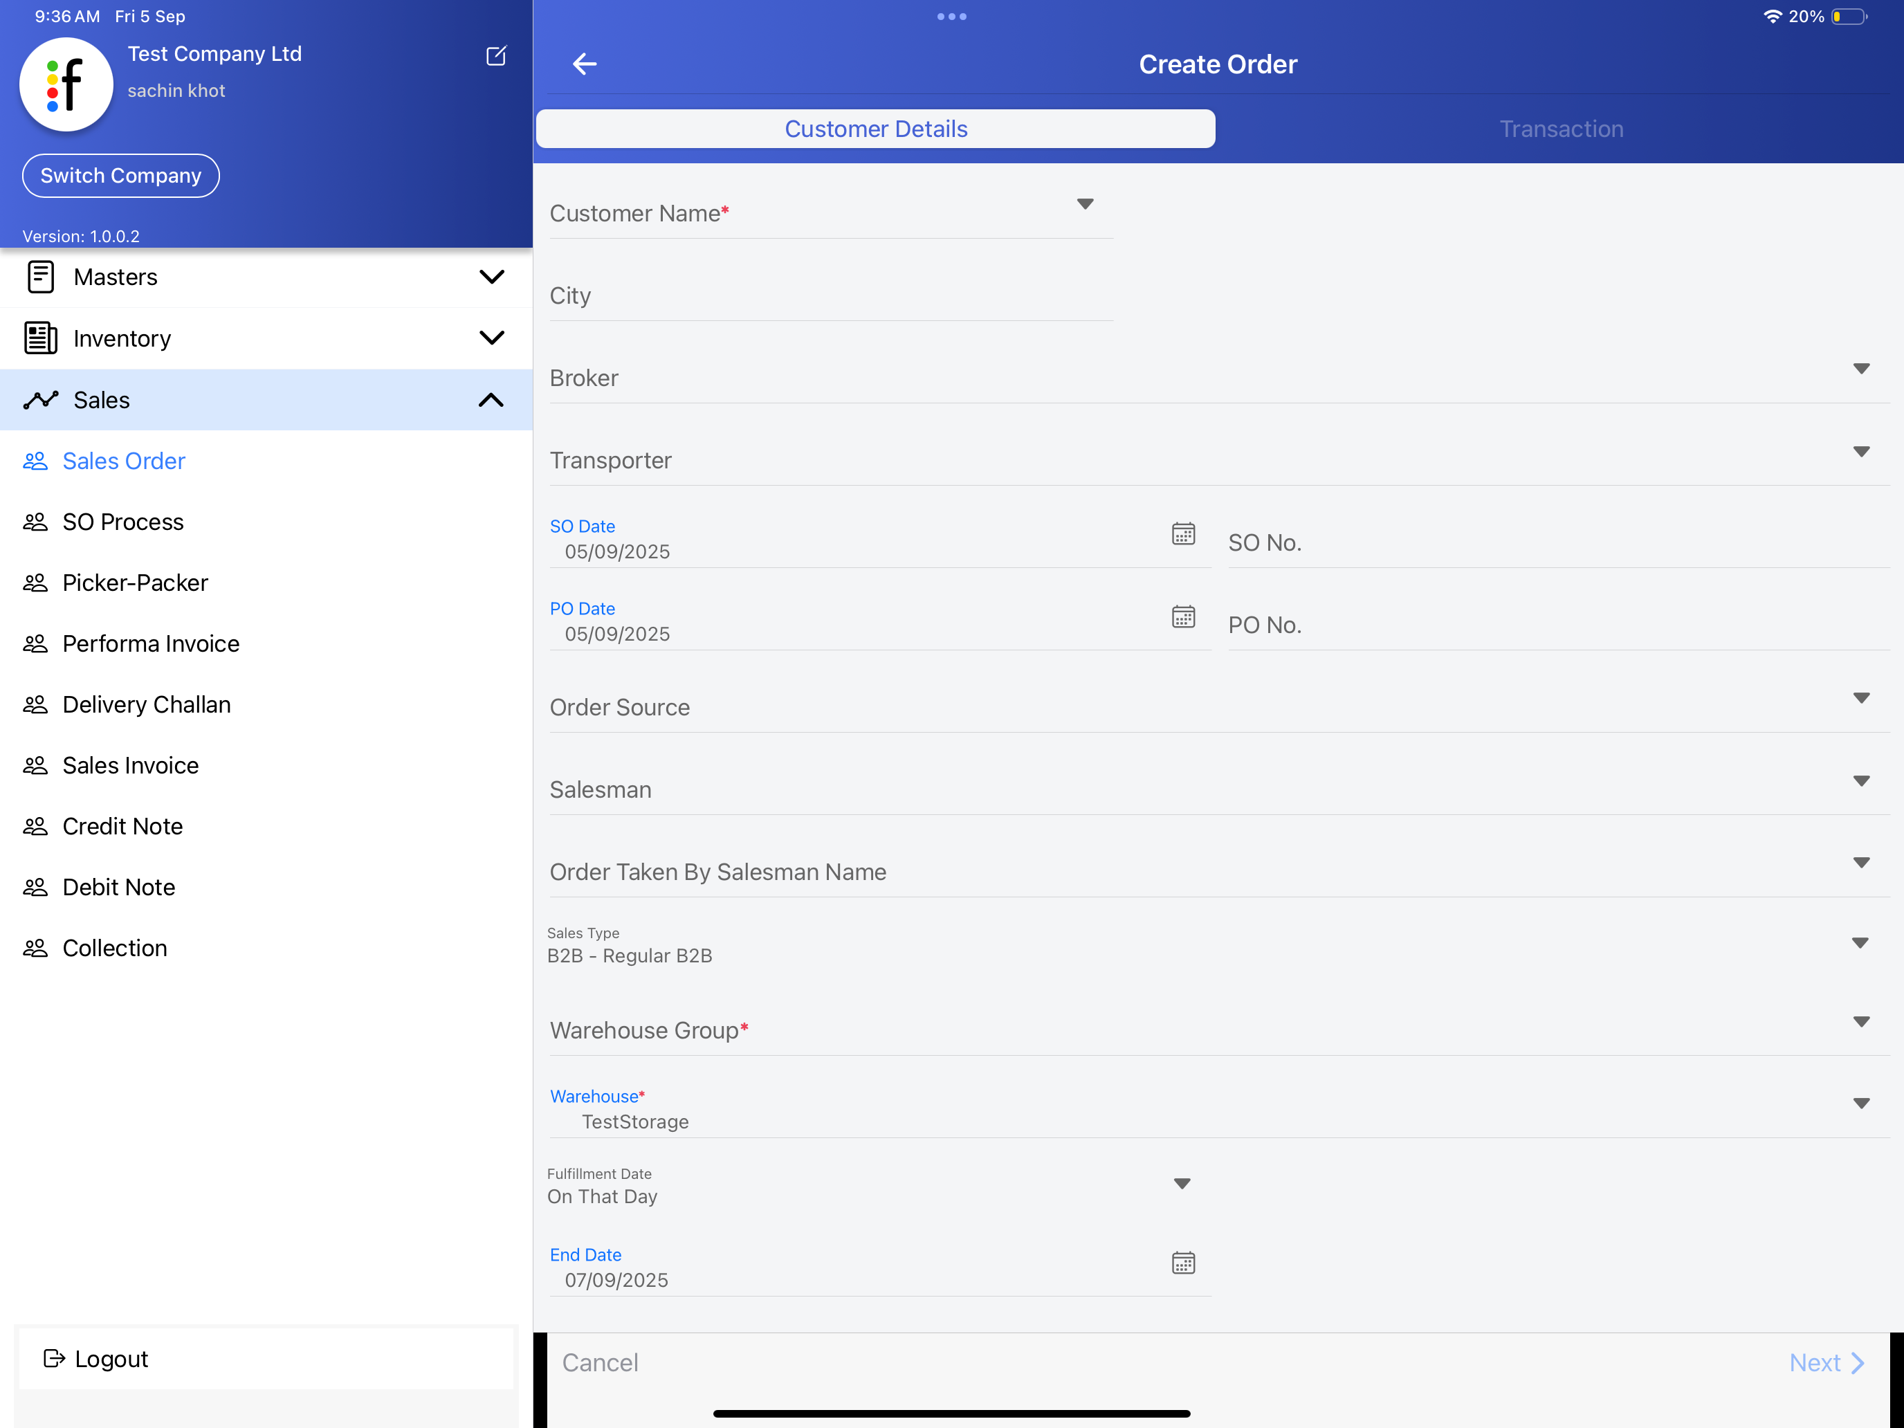1904x1428 pixels.
Task: Open Delivery Challan menu item
Action: (266, 705)
